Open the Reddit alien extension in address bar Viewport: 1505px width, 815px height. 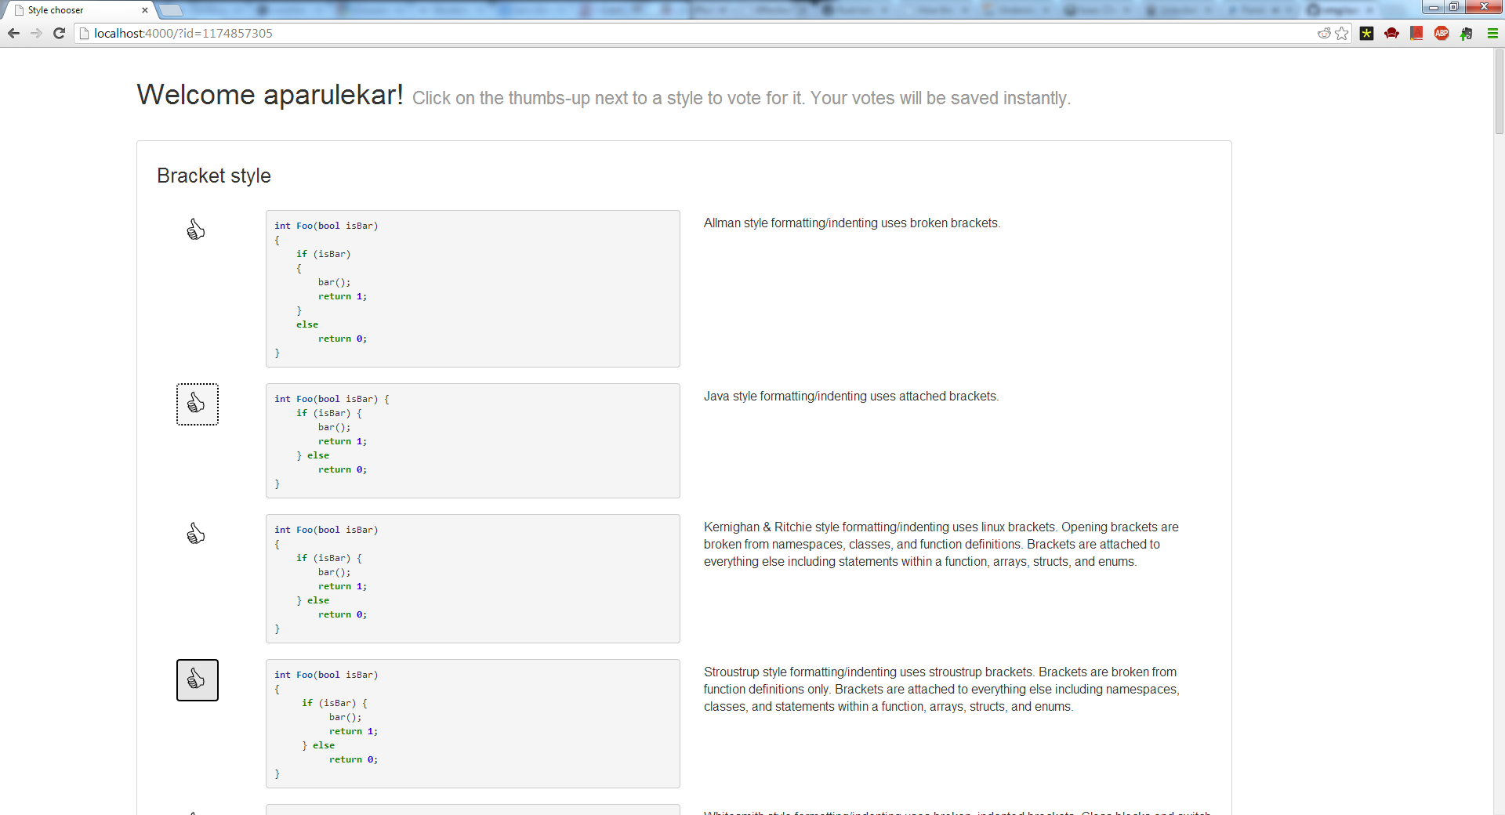click(x=1324, y=33)
